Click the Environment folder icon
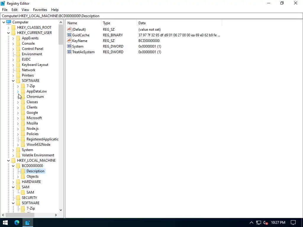Screen dimensions: 303x227 point(18,54)
